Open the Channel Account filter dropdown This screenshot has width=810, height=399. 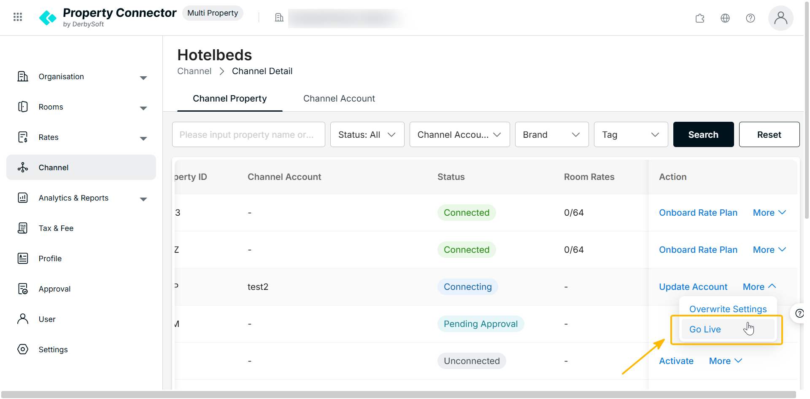(459, 134)
